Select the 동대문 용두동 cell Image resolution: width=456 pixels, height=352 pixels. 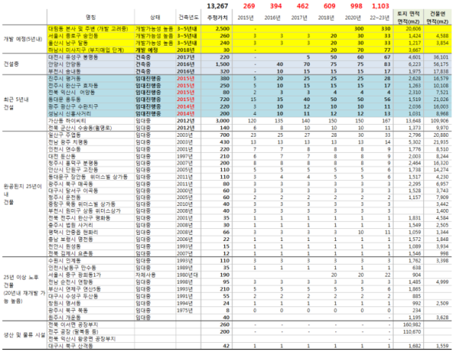tap(65, 100)
